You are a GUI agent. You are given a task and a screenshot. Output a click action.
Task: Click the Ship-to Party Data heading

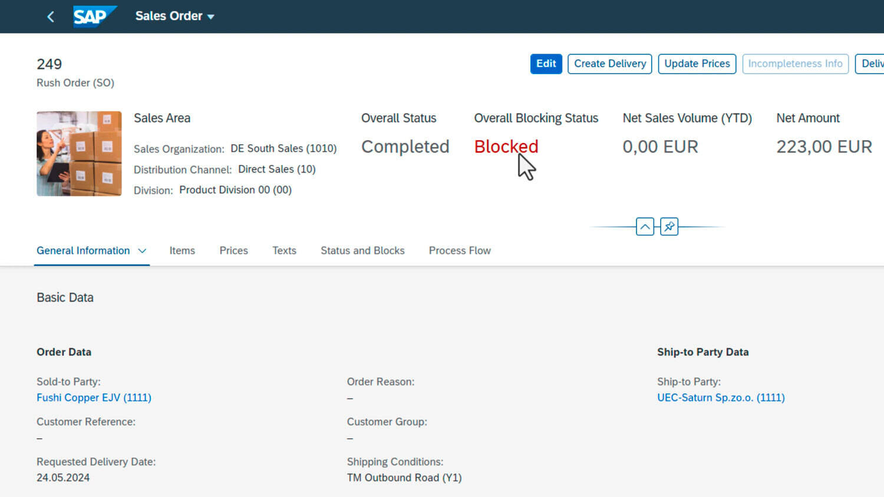[x=702, y=352]
